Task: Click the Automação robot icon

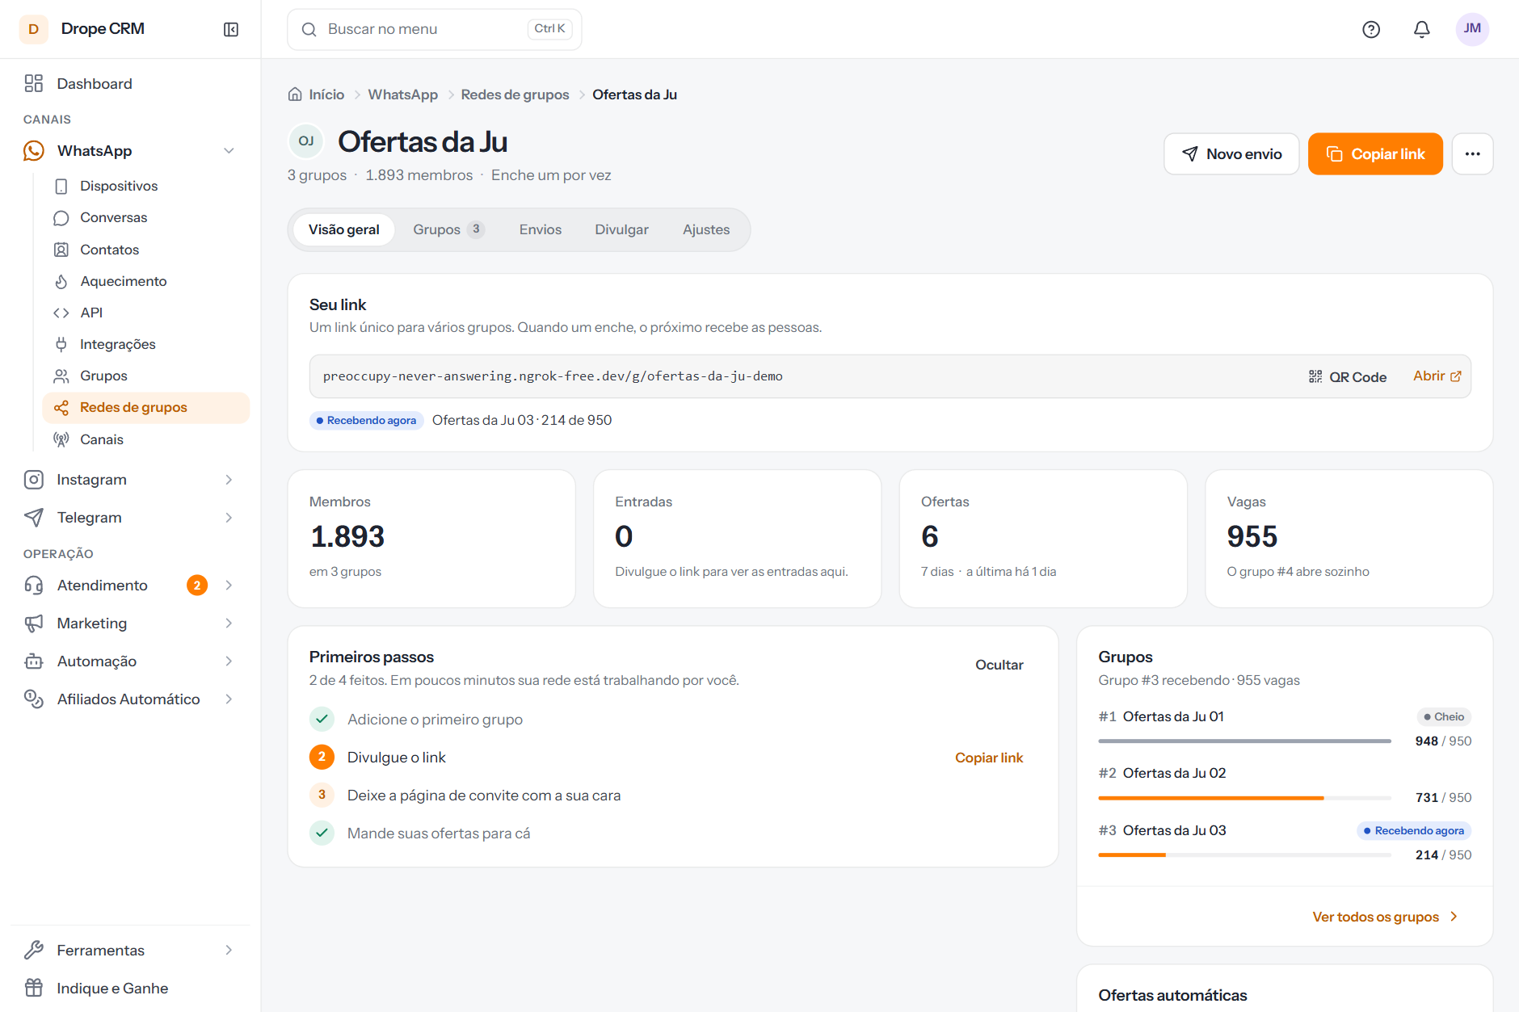Action: [34, 661]
